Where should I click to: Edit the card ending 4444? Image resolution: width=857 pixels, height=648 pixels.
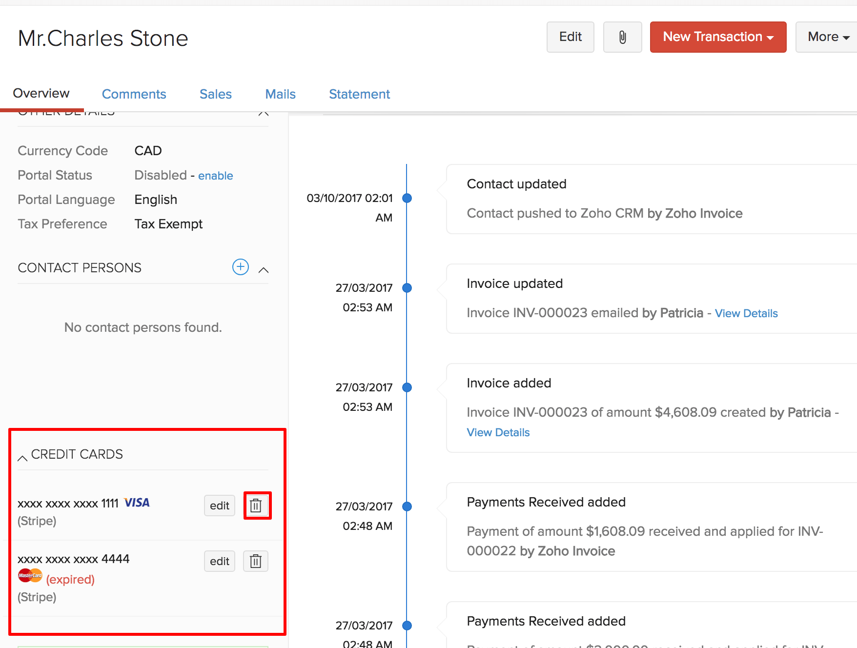click(220, 561)
